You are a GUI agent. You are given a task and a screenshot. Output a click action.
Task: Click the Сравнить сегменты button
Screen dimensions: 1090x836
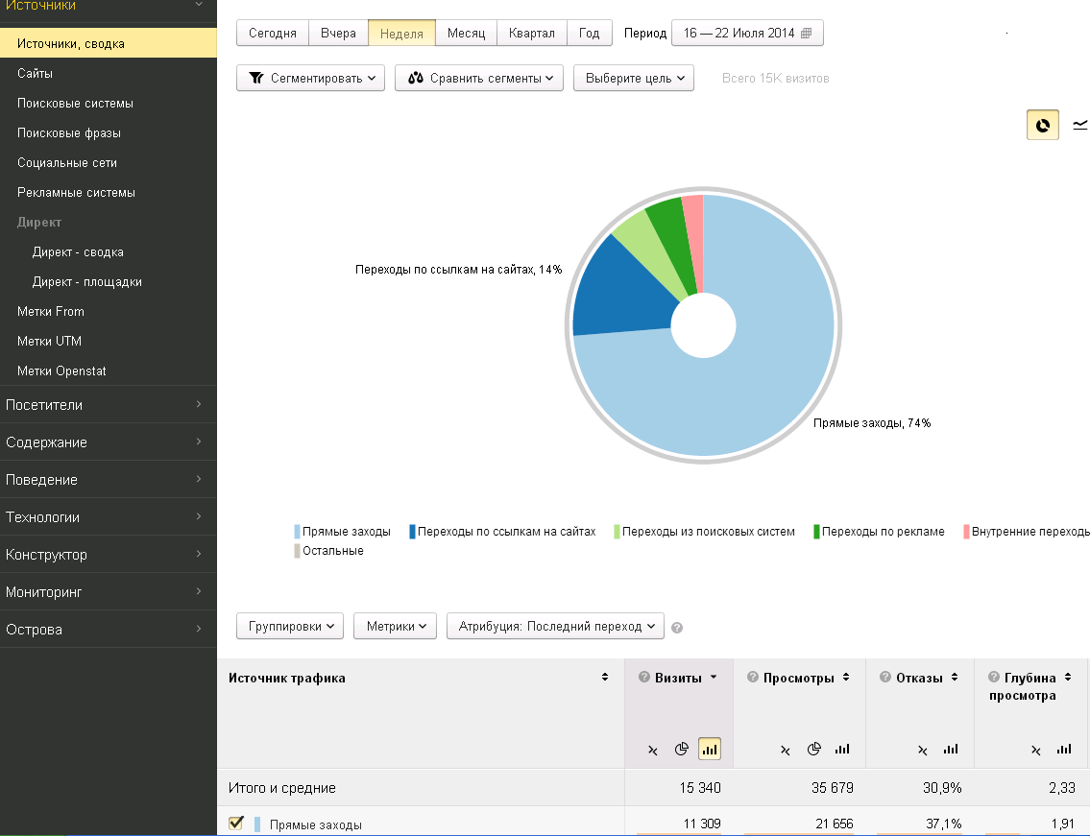484,79
